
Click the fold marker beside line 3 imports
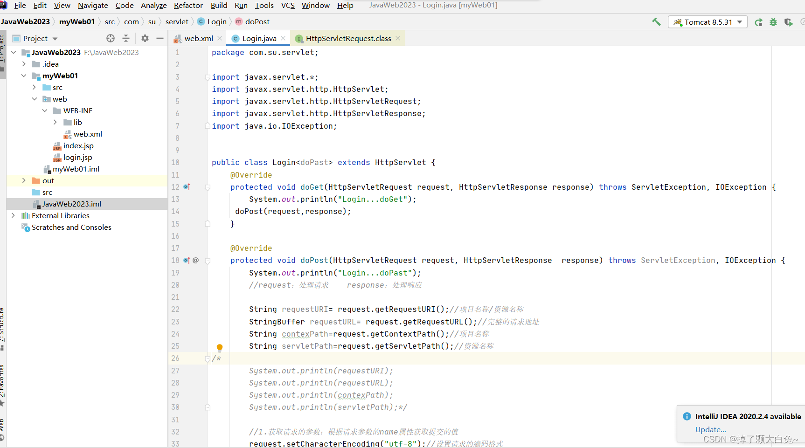point(208,77)
